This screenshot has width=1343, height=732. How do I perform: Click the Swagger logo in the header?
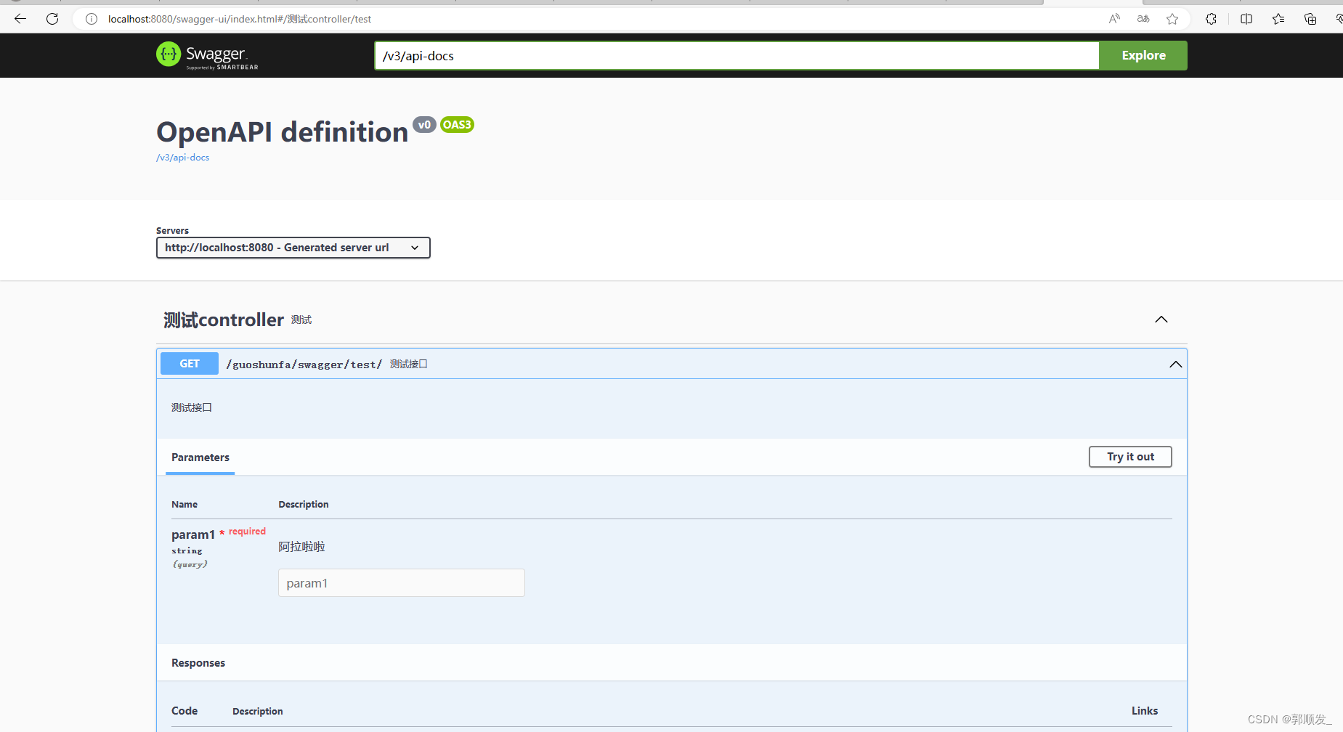tap(206, 55)
